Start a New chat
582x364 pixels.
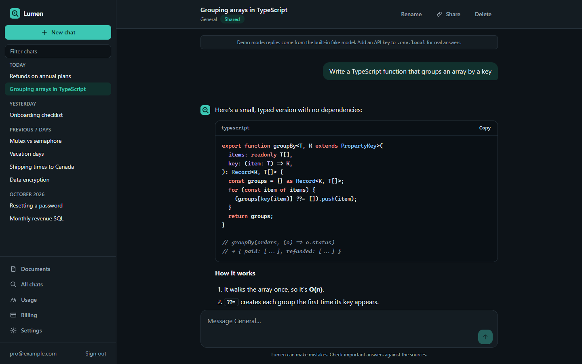[x=58, y=32]
